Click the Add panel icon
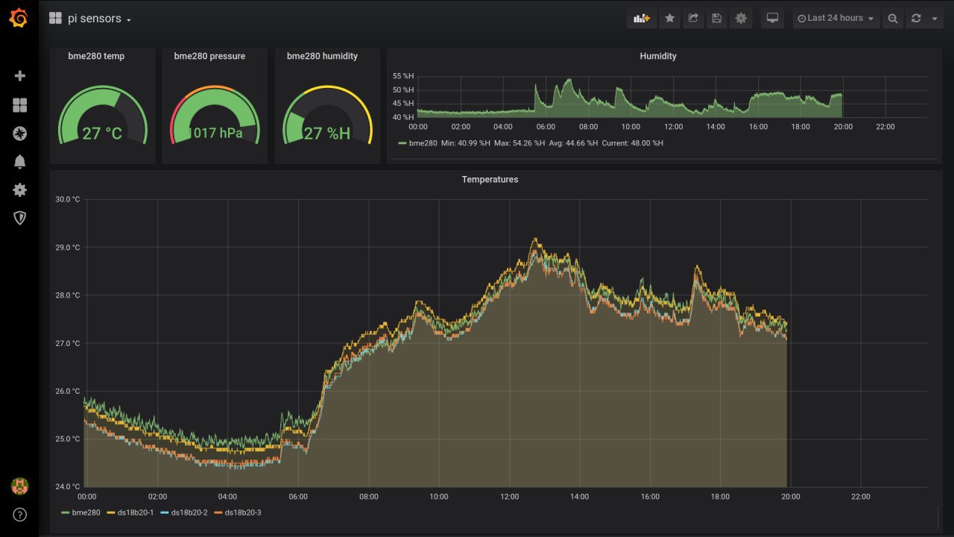 642,19
